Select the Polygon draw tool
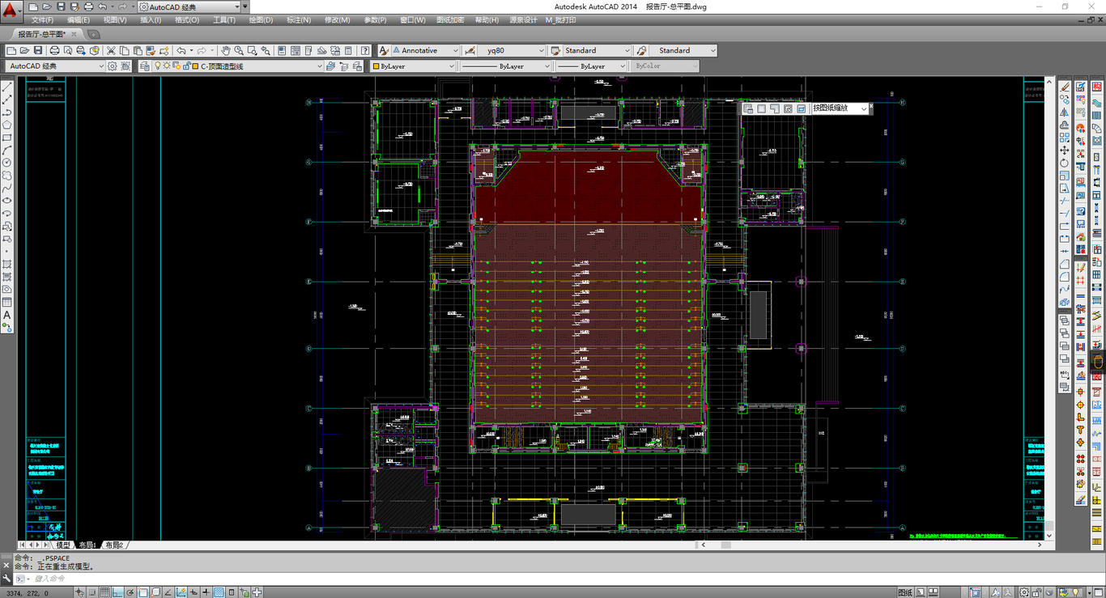Viewport: 1106px width, 598px height. [x=7, y=125]
